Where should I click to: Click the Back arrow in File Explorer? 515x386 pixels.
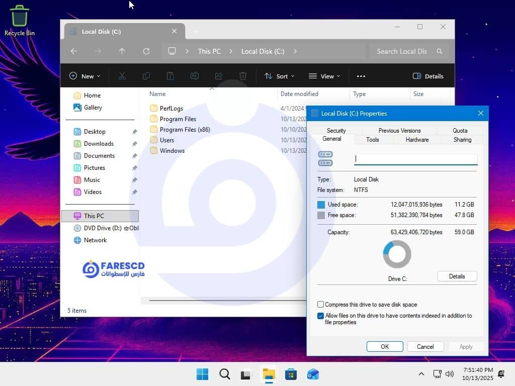74,51
